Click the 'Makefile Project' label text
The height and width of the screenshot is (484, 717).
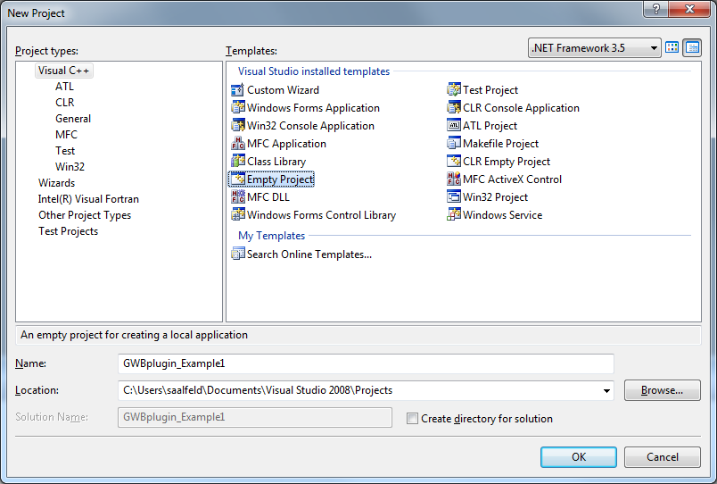pos(500,144)
